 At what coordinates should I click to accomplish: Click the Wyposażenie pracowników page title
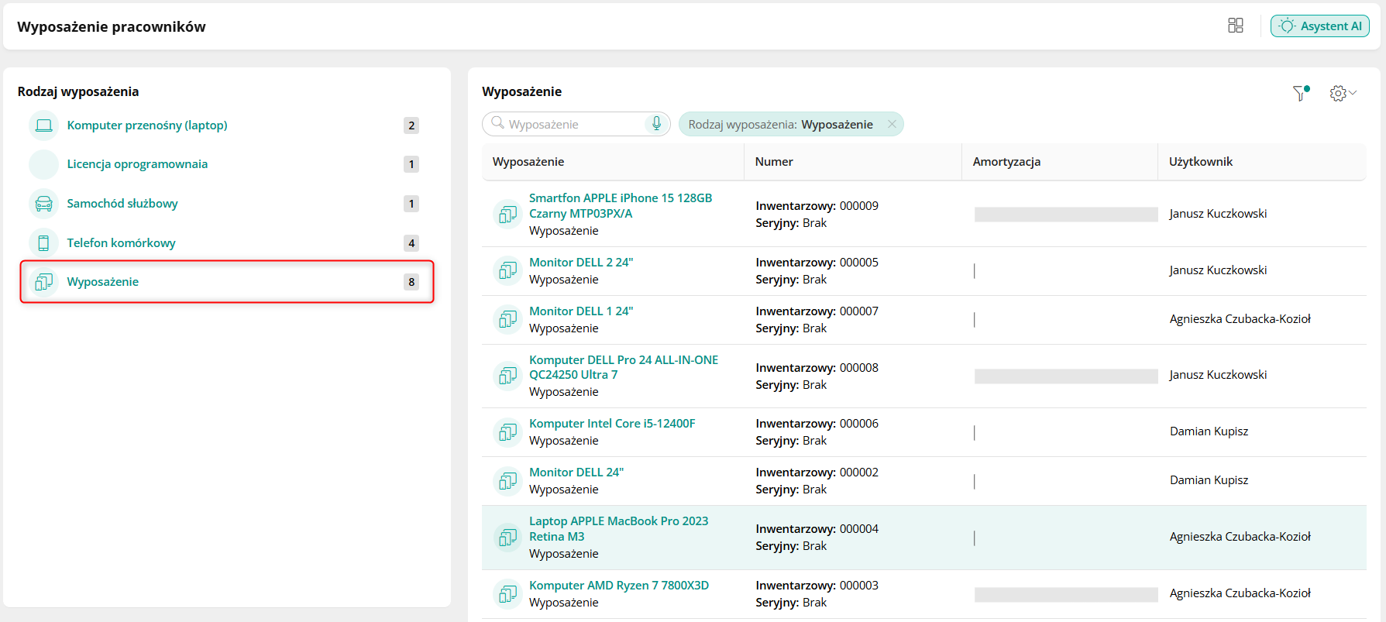(112, 27)
